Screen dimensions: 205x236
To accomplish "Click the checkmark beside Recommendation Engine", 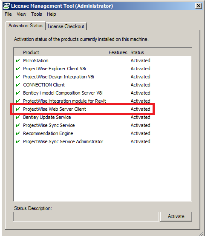I will coord(18,133).
